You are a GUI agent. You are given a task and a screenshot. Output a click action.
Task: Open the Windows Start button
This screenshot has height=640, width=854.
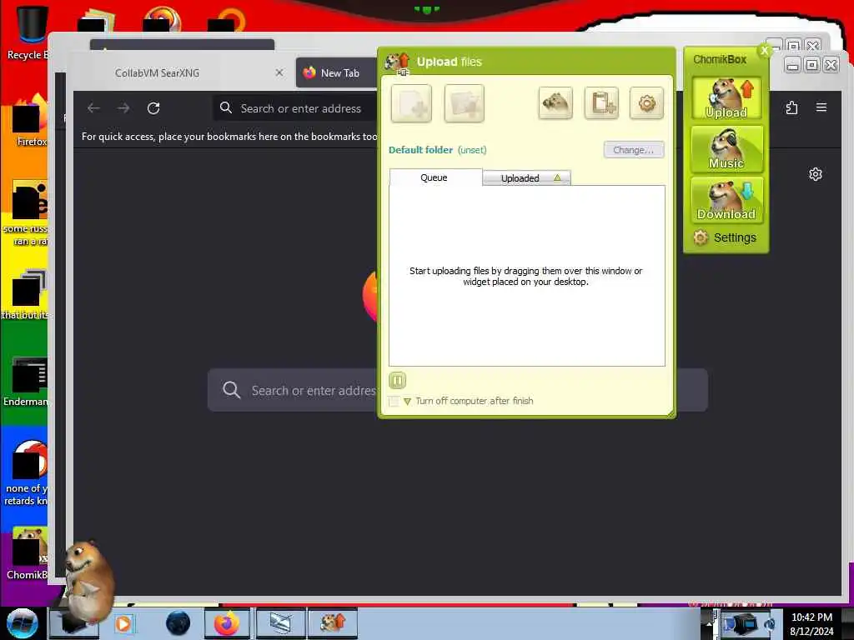pyautogui.click(x=23, y=623)
